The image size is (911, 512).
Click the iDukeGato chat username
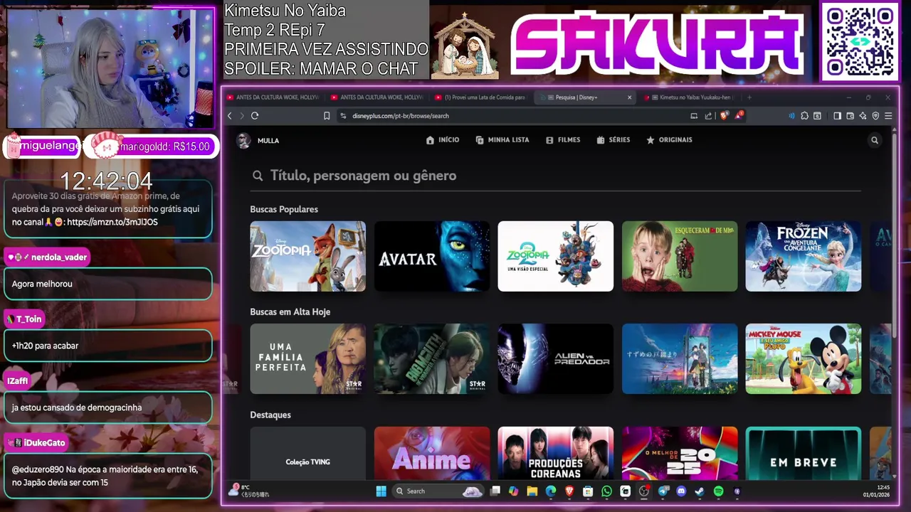pos(44,443)
